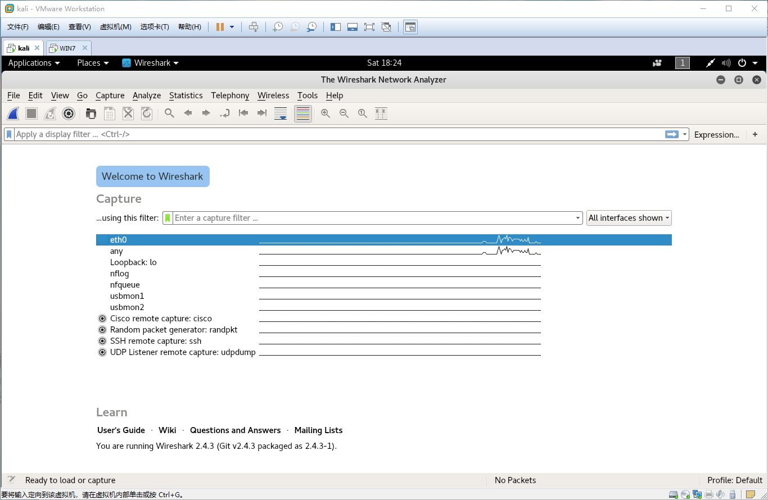
Task: Open the Telephony menu
Action: click(230, 96)
